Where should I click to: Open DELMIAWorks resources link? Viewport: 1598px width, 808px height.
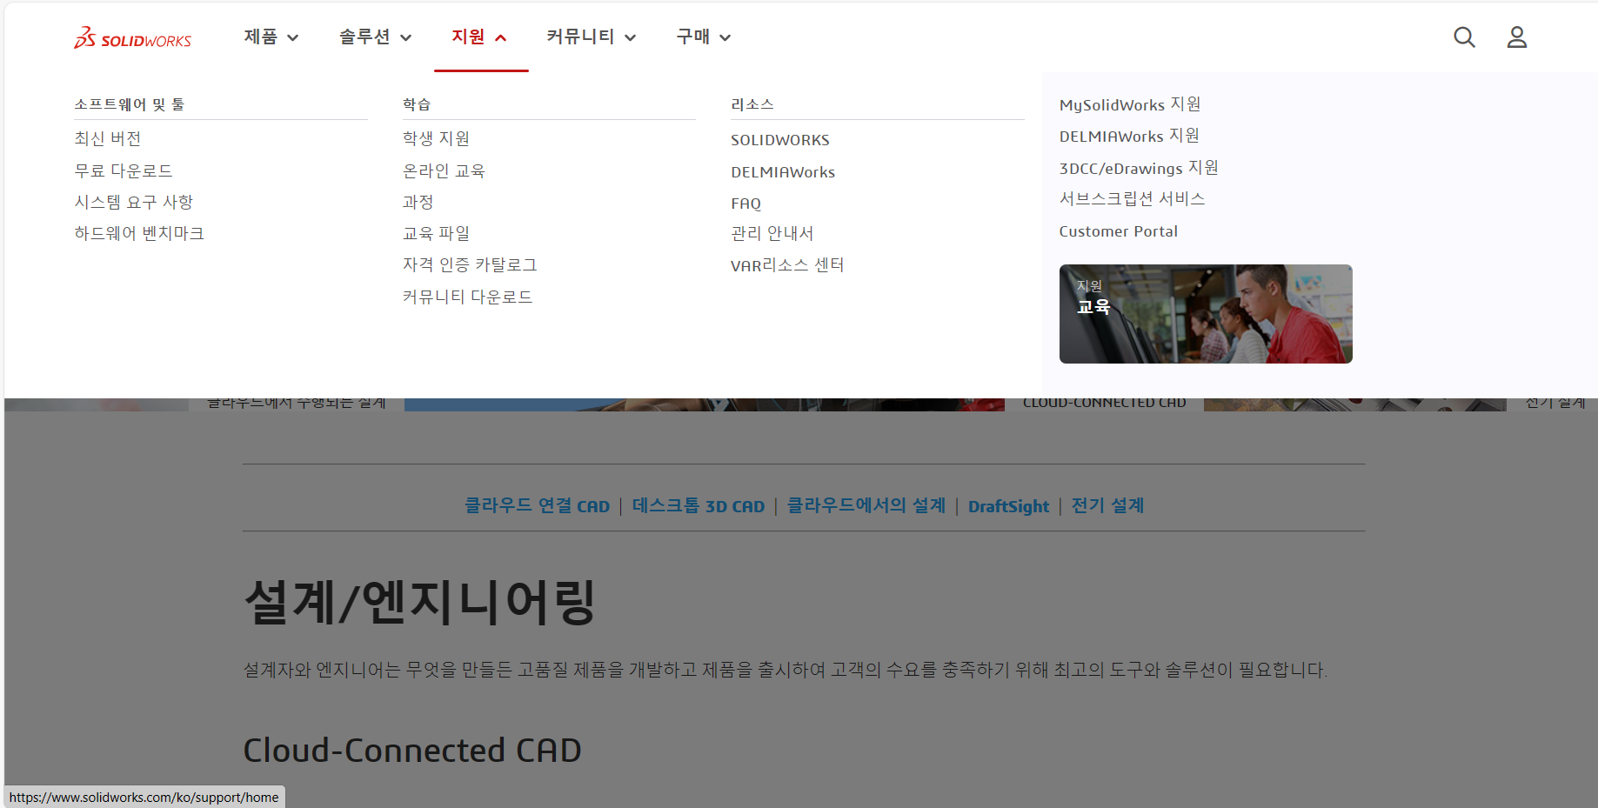783,172
